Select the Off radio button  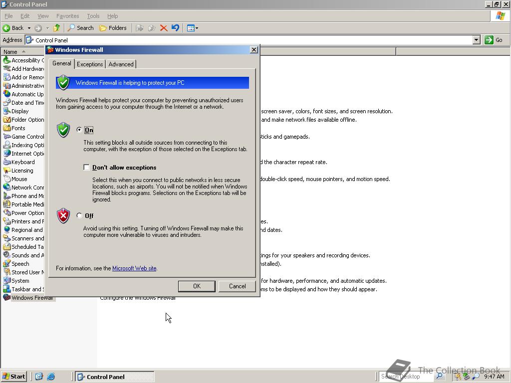[79, 215]
